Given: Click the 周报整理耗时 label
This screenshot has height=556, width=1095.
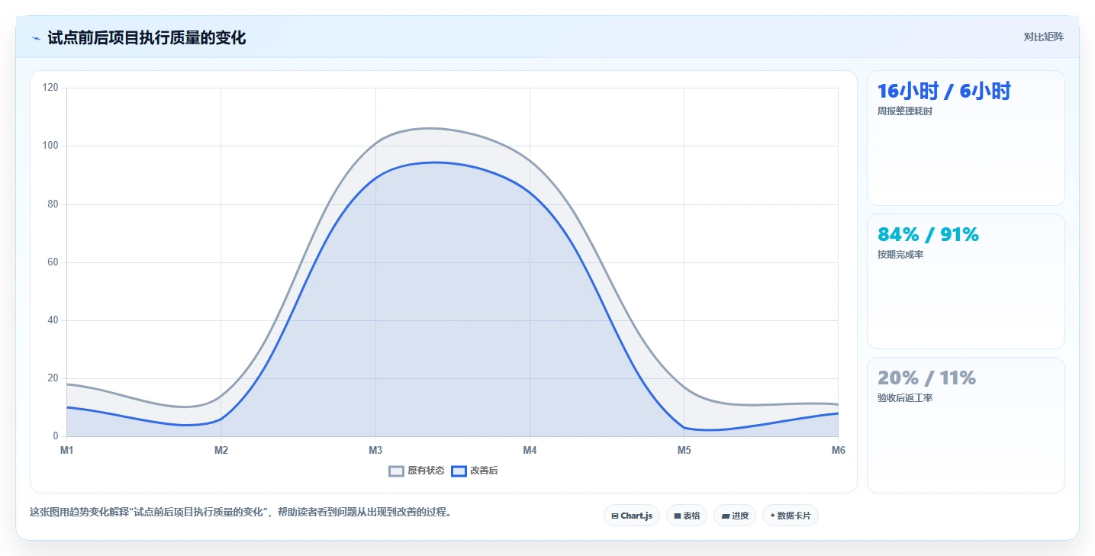Looking at the screenshot, I should [x=905, y=111].
